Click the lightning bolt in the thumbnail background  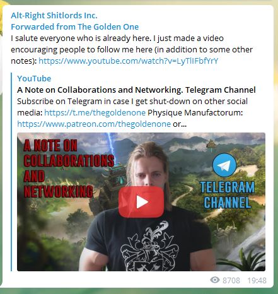click(x=111, y=146)
